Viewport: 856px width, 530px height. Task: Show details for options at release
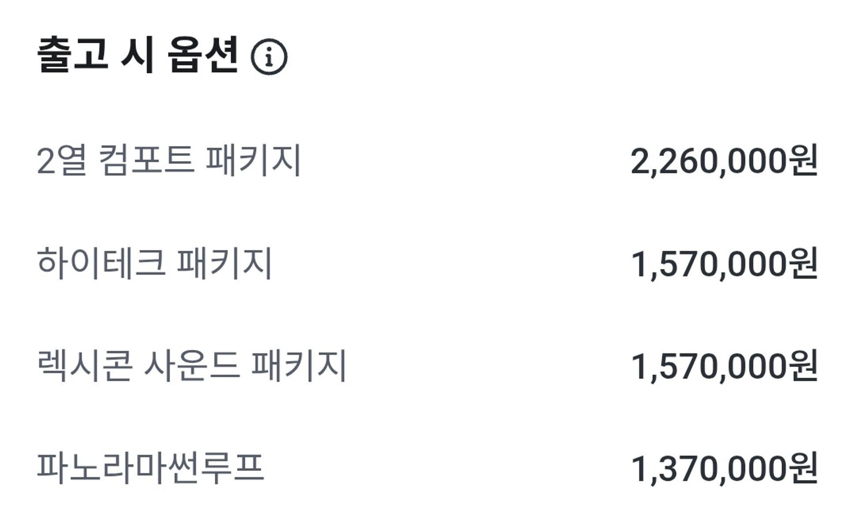point(269,57)
